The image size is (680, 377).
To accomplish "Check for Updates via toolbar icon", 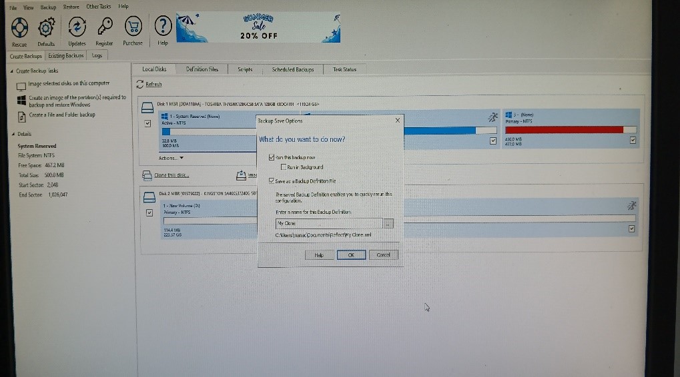I will pyautogui.click(x=77, y=28).
